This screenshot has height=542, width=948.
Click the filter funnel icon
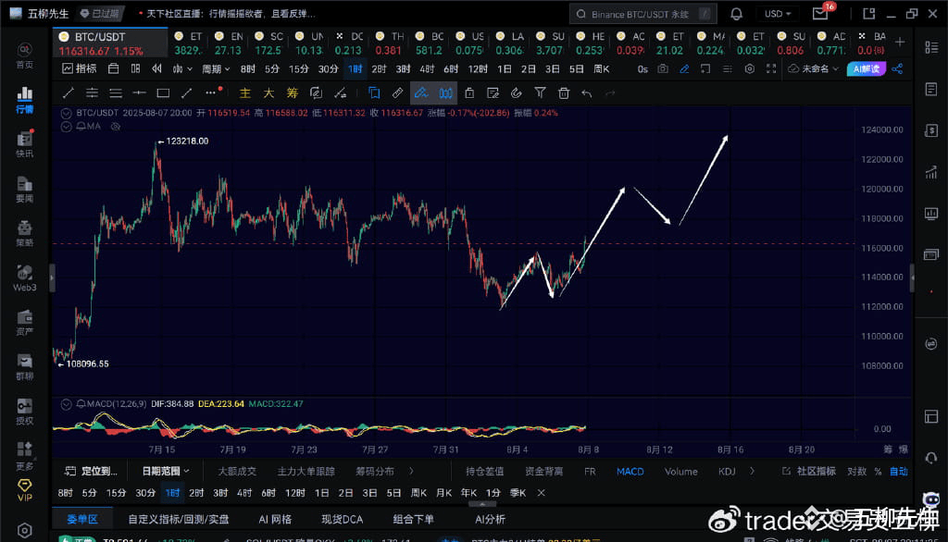coord(540,92)
